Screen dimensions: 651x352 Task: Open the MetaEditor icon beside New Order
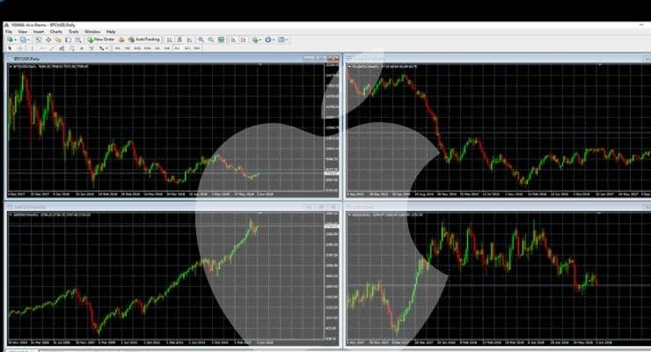click(x=121, y=40)
